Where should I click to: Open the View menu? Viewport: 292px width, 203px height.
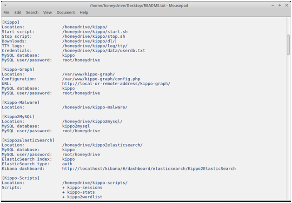coord(47,13)
